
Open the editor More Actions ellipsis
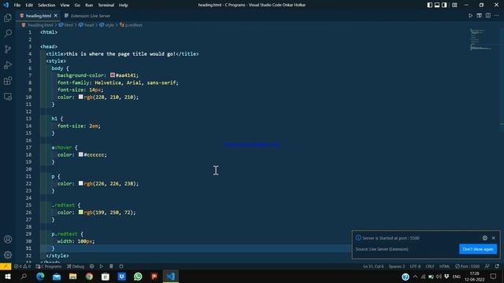(x=497, y=16)
